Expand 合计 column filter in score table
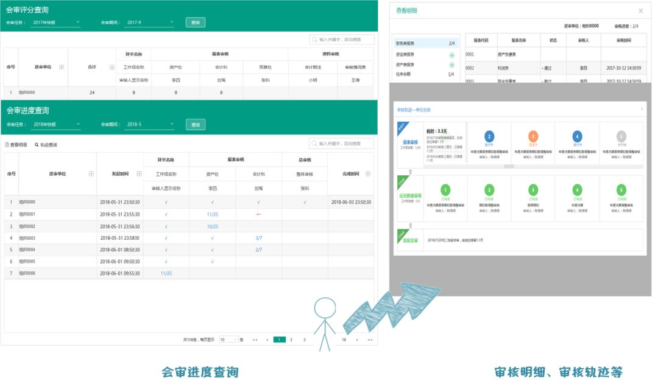658x387 pixels. [111, 67]
